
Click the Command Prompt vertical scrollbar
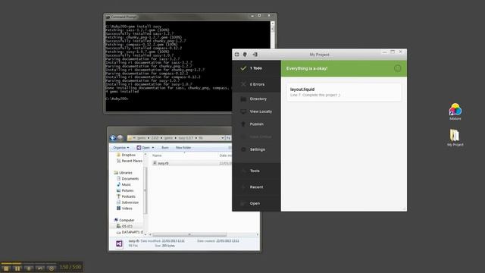273,34
